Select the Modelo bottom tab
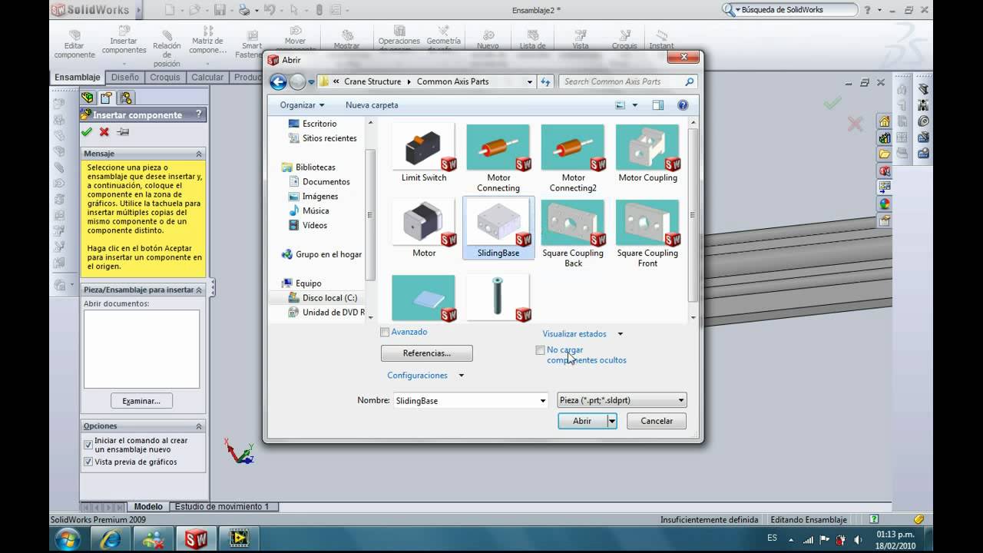The height and width of the screenshot is (553, 983). (148, 507)
